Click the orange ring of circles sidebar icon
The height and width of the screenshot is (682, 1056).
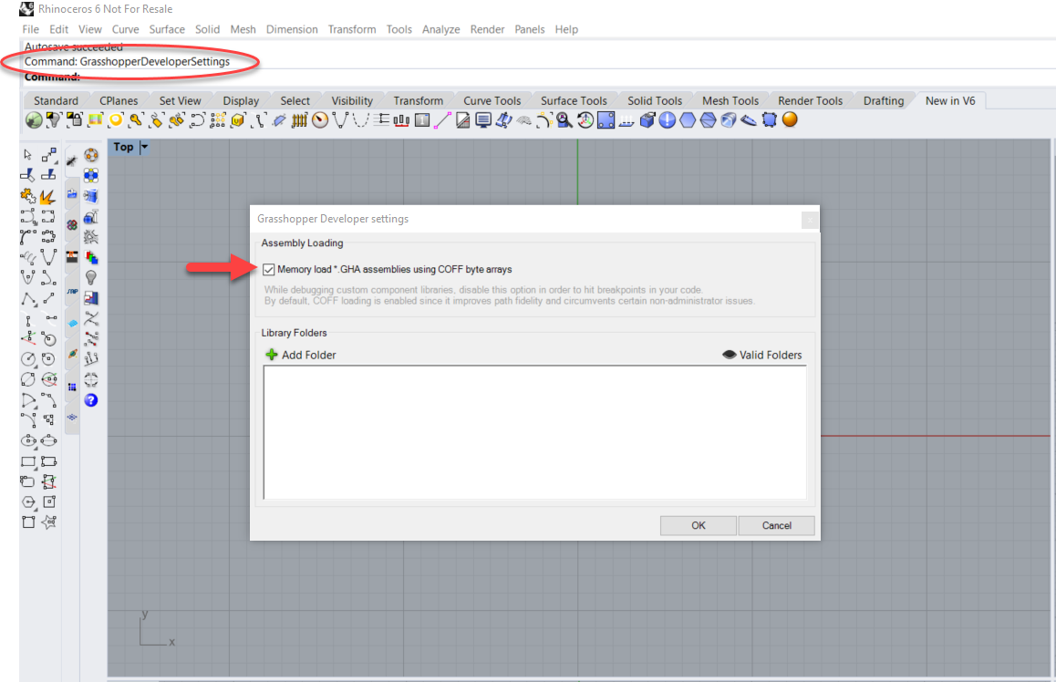click(91, 156)
